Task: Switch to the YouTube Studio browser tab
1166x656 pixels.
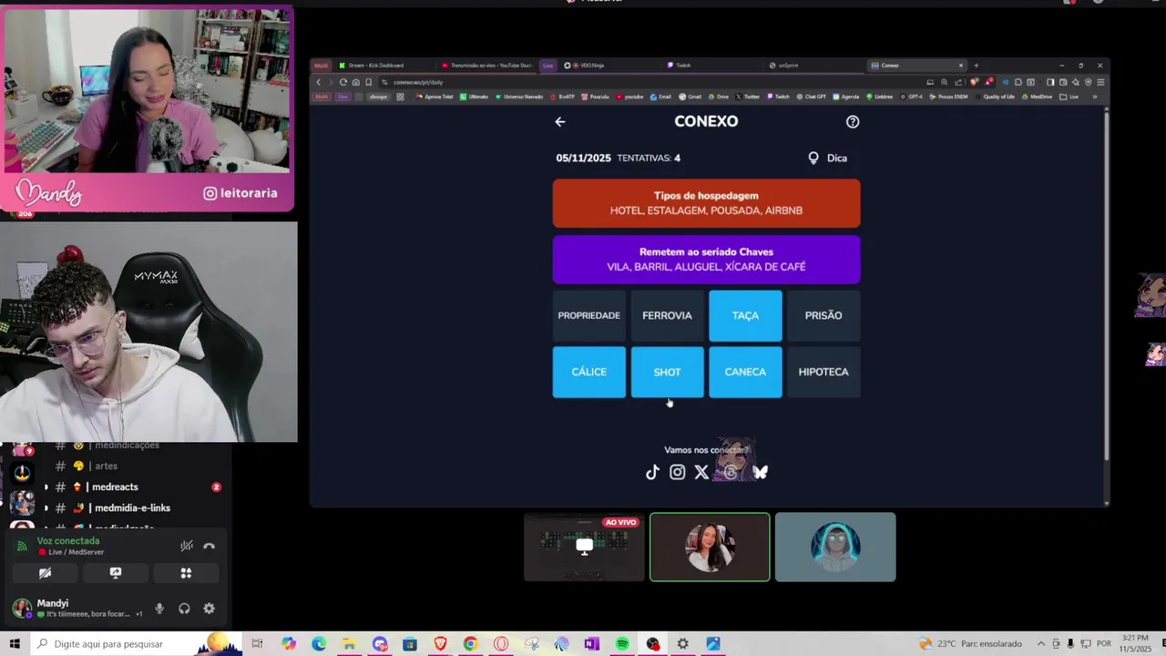Action: pos(487,66)
